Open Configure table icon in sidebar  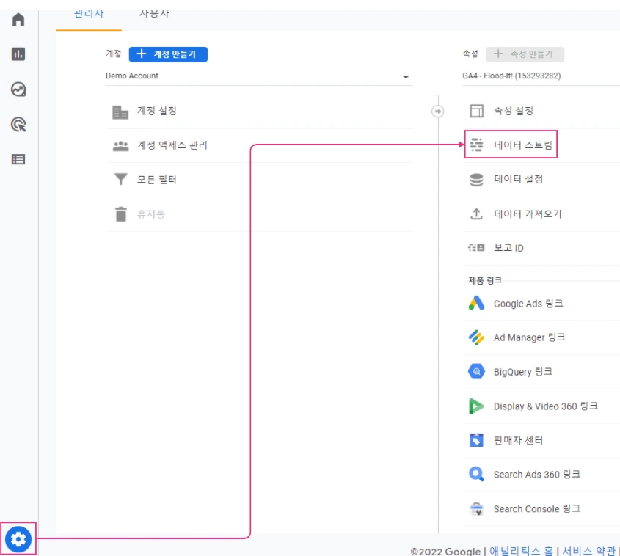point(18,159)
